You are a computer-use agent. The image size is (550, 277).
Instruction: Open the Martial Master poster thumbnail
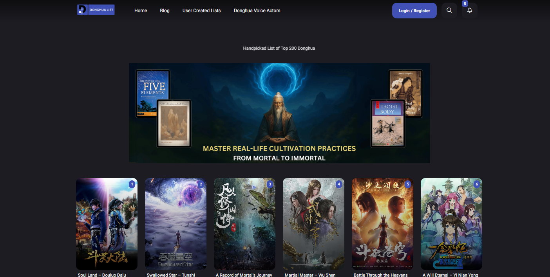click(x=313, y=224)
